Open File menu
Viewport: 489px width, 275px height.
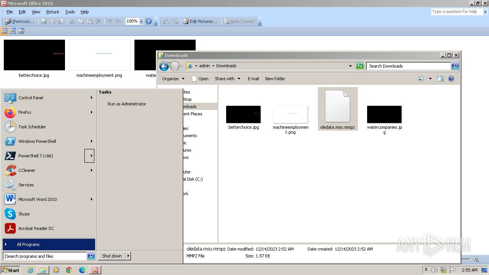click(10, 12)
